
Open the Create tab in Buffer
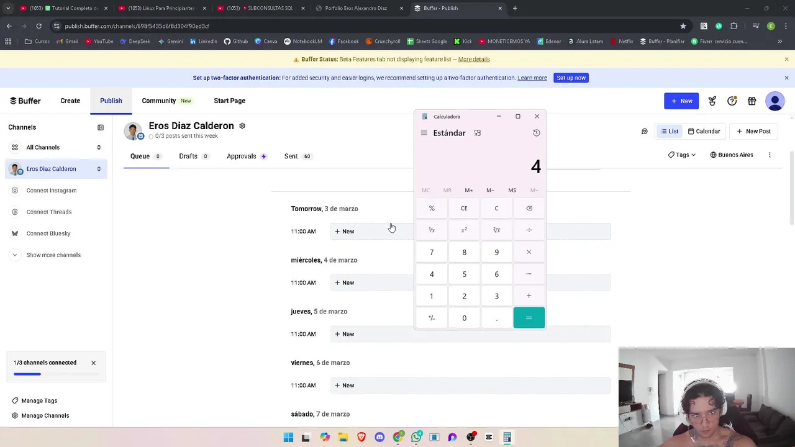point(70,101)
